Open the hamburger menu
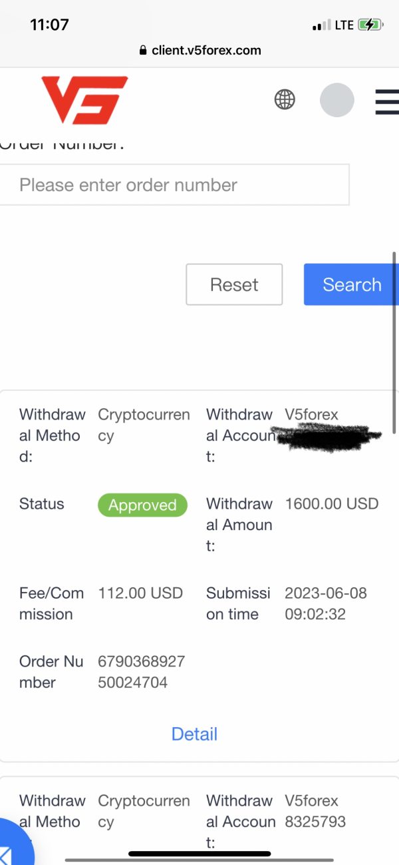This screenshot has height=865, width=399. click(386, 101)
